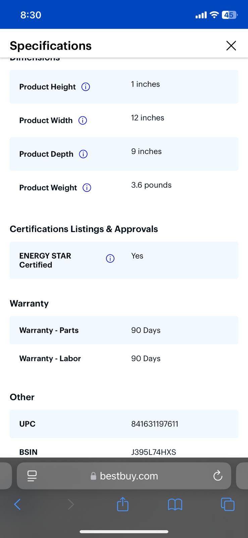Viewport: 248px width, 538px height.
Task: Tap the Warranty - Parts row
Action: coord(124,330)
